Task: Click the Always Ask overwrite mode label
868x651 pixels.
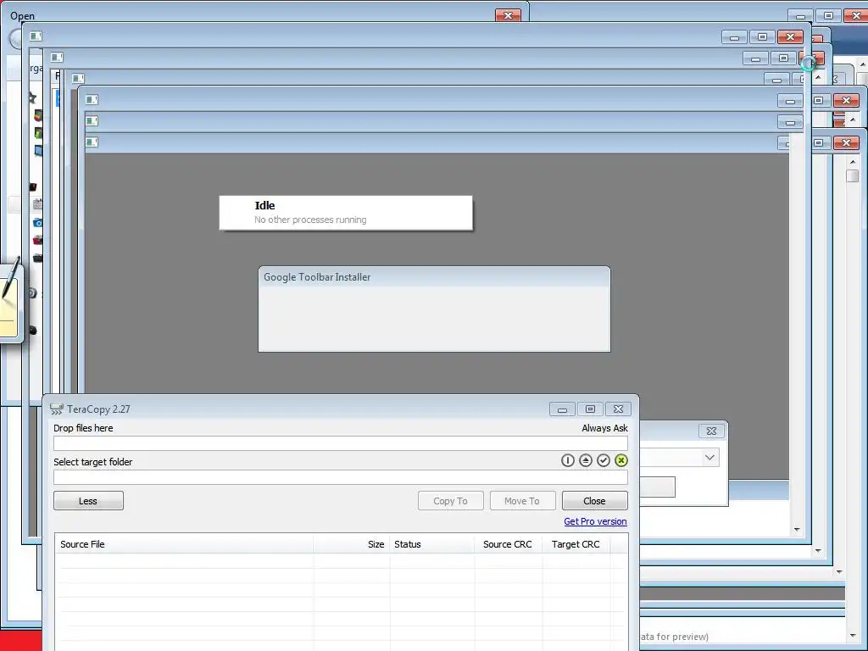Action: (604, 428)
